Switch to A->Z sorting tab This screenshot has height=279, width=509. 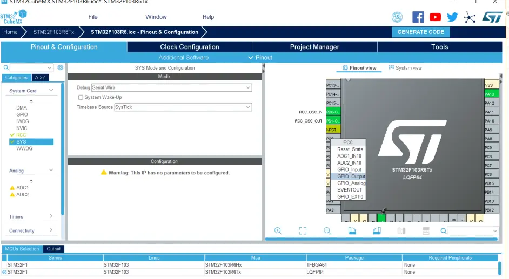[40, 78]
